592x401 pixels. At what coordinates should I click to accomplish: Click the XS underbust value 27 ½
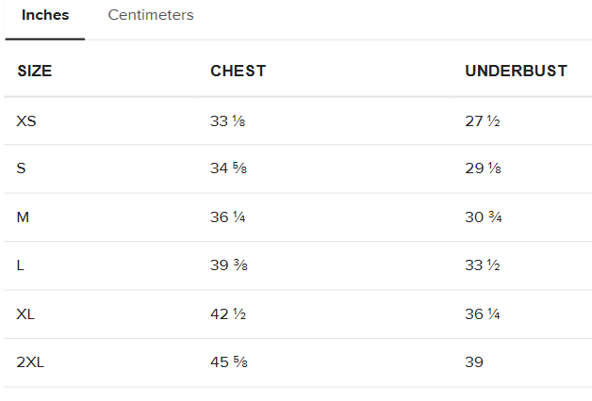click(483, 121)
